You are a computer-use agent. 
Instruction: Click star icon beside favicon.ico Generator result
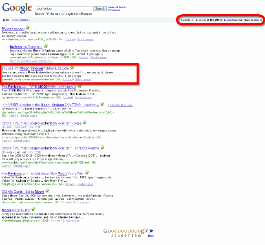(x=46, y=46)
